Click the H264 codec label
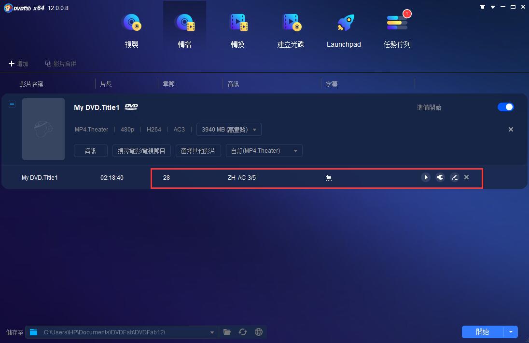 [x=154, y=130]
